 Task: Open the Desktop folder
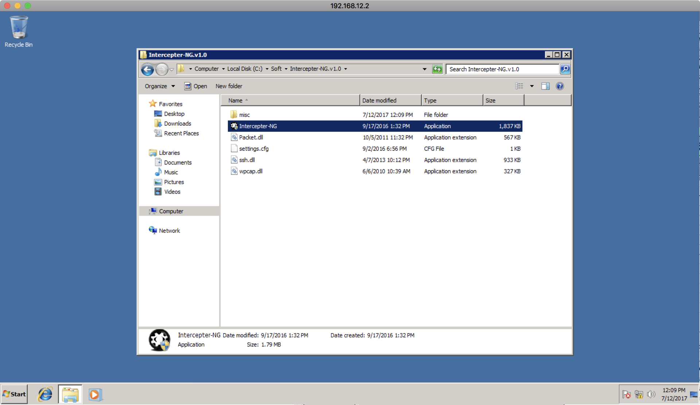point(173,113)
